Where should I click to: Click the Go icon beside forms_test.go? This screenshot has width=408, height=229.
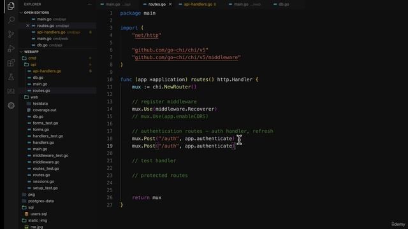[29, 123]
